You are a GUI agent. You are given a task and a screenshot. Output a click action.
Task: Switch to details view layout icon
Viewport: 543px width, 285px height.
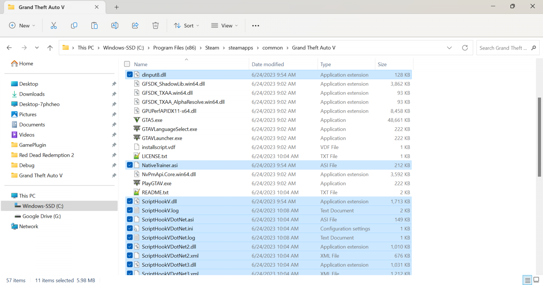(527, 280)
